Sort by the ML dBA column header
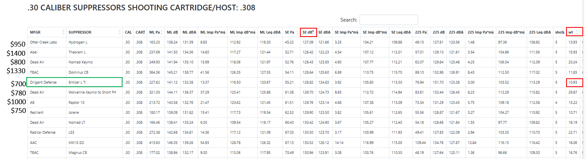Image resolution: width=586 pixels, height=159 pixels. (x=189, y=32)
